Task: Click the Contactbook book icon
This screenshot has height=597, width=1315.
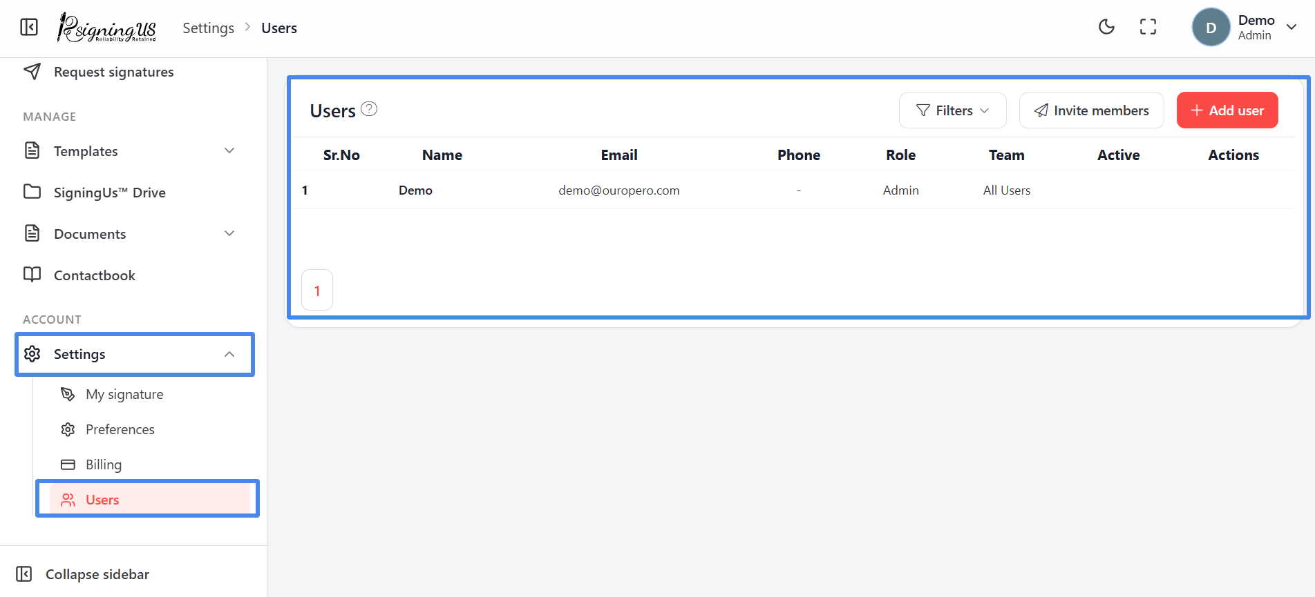Action: point(32,274)
